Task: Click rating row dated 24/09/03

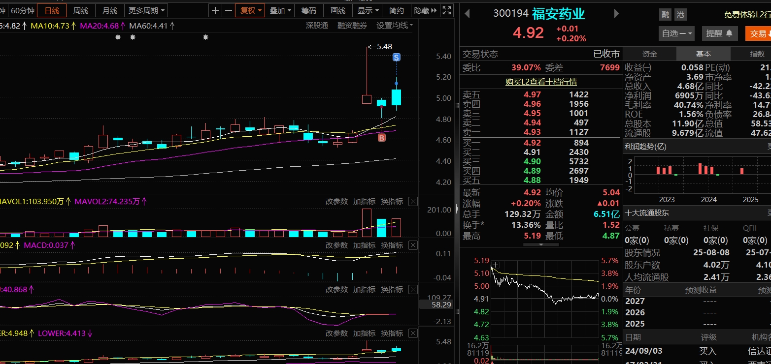Action: tap(697, 351)
